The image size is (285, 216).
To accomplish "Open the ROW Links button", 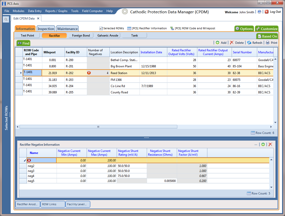I will click(x=53, y=204).
